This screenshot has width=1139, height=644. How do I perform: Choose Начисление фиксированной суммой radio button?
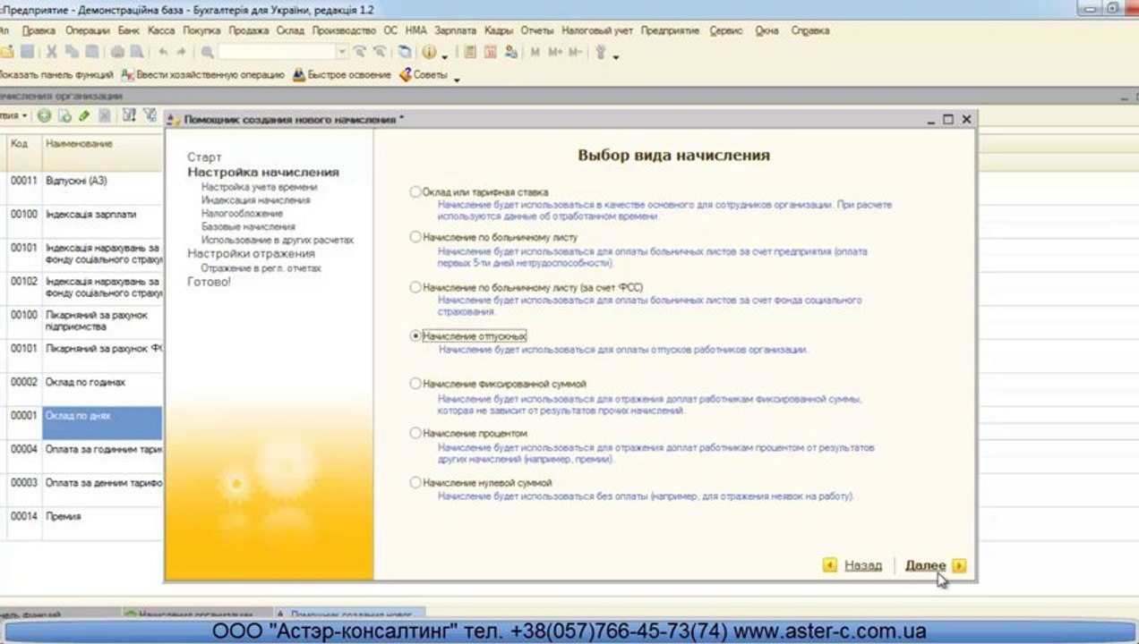point(415,384)
